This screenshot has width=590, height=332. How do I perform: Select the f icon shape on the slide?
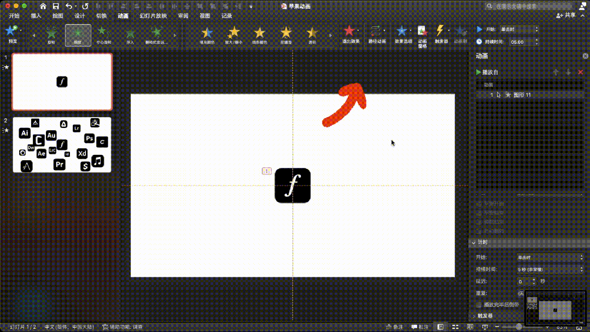coord(293,185)
